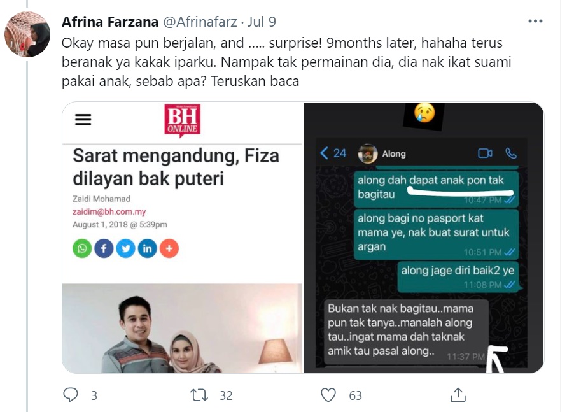The image size is (574, 412).
Task: Click the green WhatsApp share icon
Action: (82, 249)
